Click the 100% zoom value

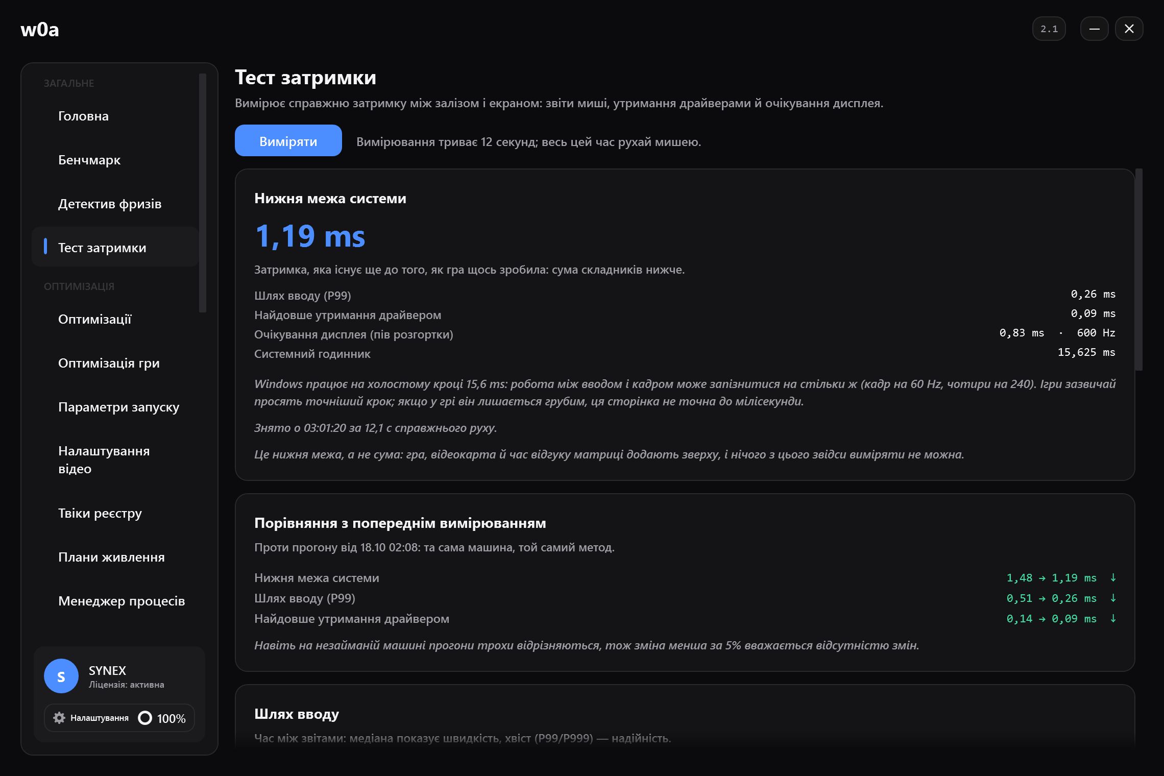(171, 718)
